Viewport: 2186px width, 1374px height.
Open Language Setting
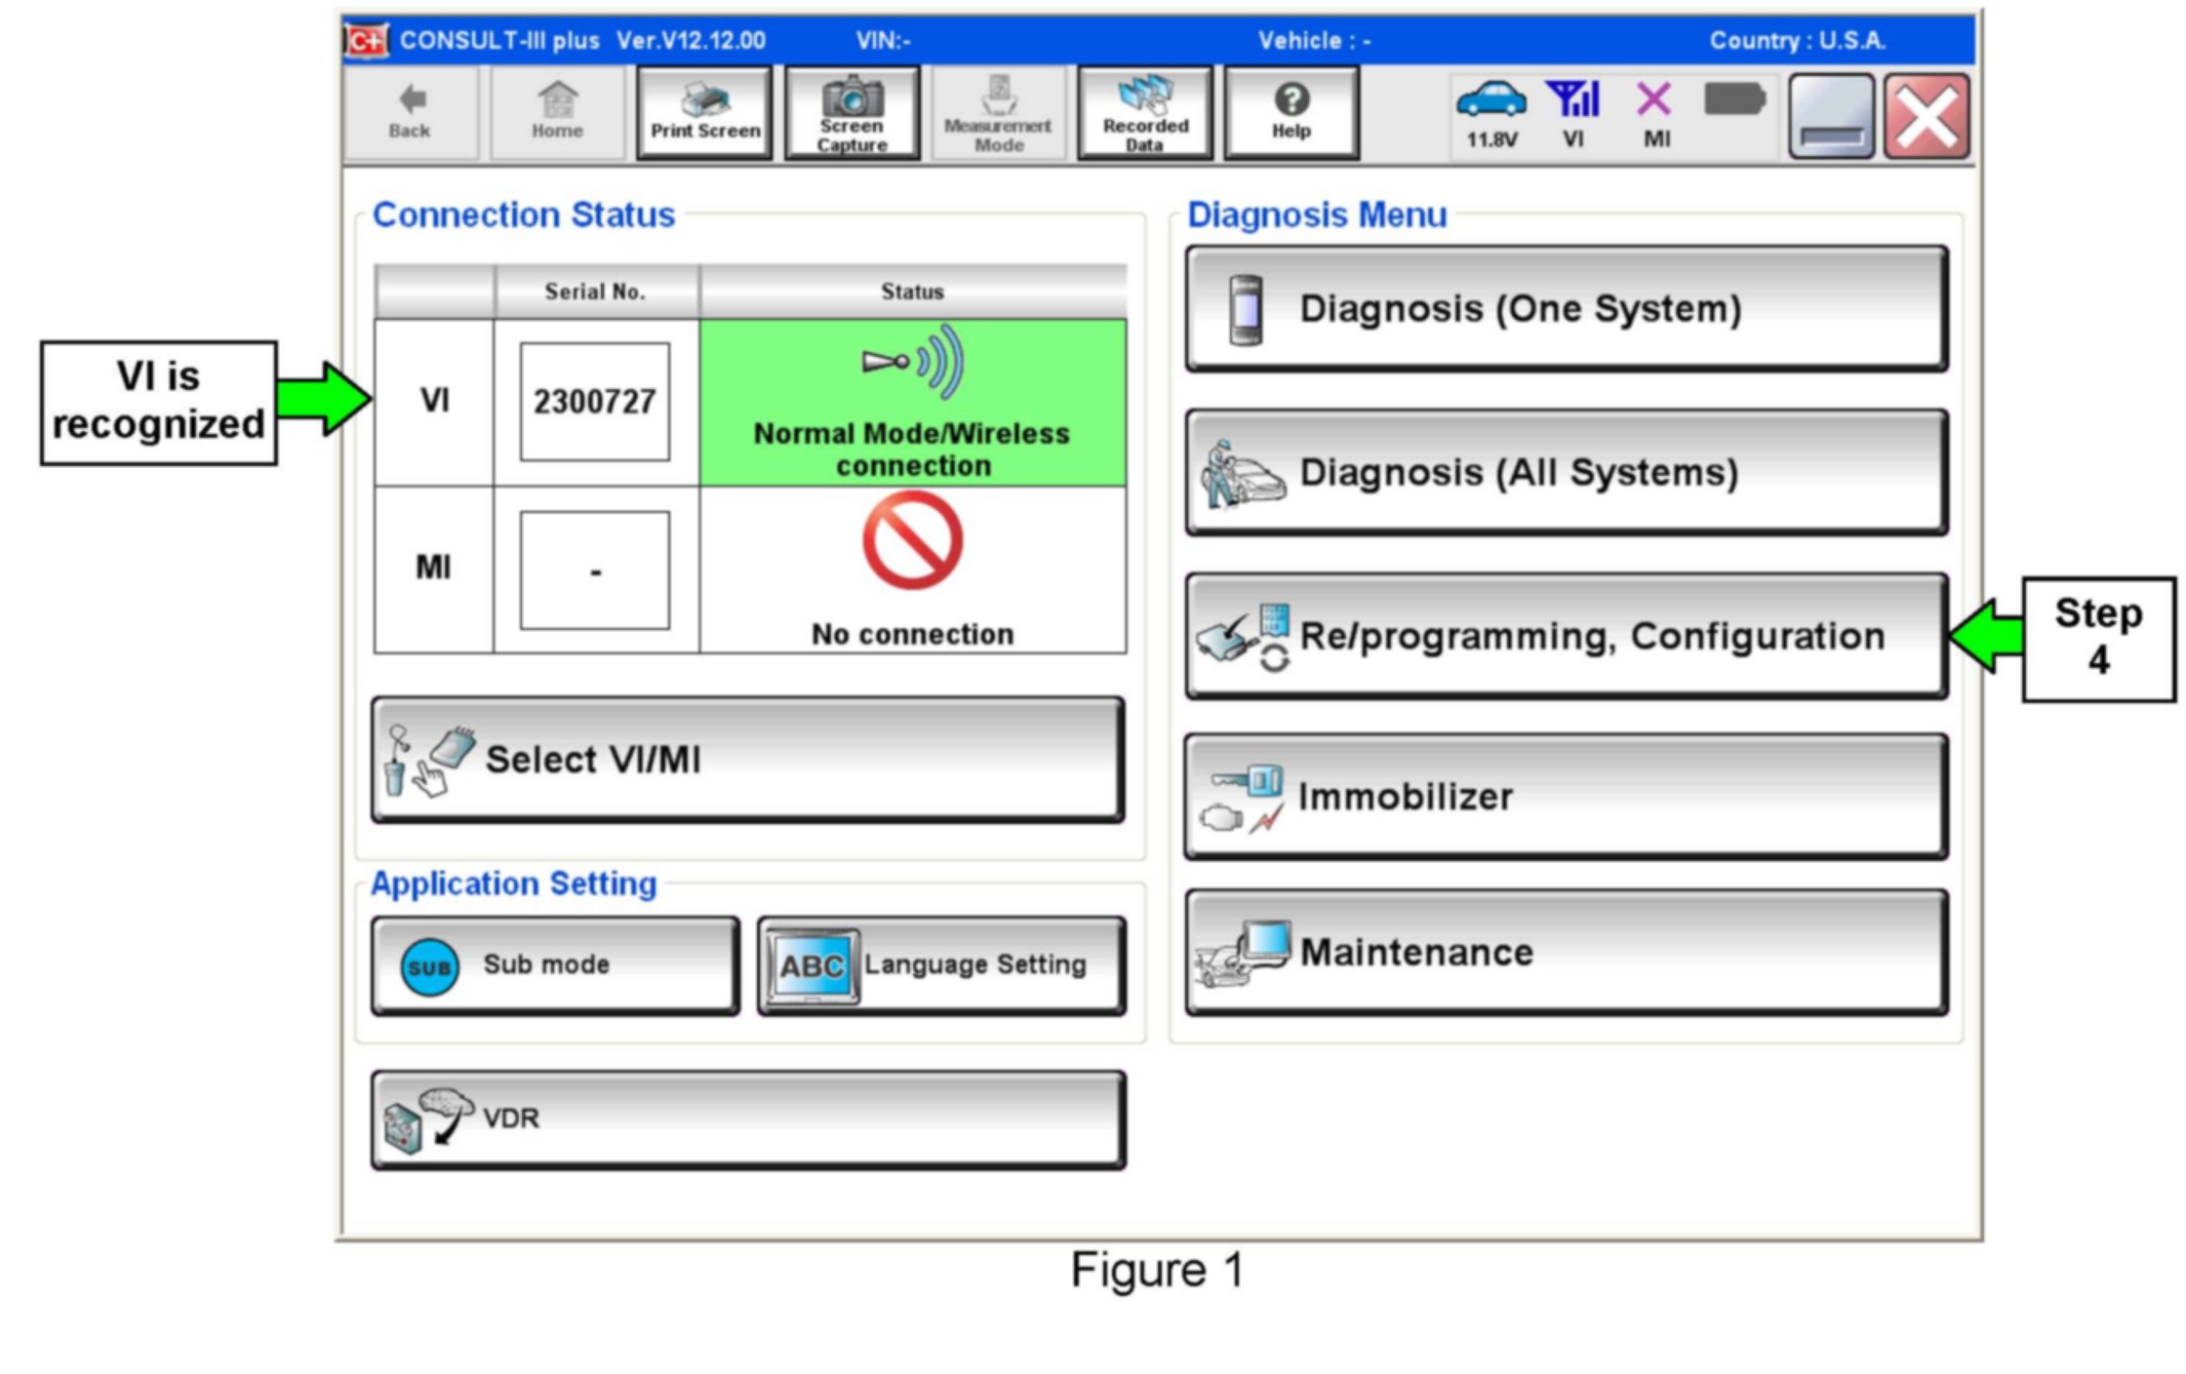tap(941, 964)
